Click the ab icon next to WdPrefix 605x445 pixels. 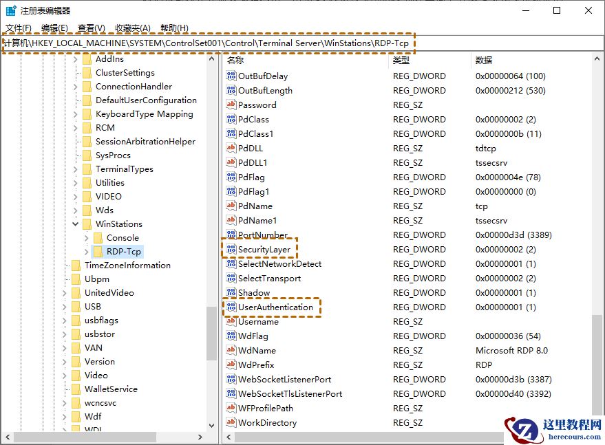[x=233, y=365]
